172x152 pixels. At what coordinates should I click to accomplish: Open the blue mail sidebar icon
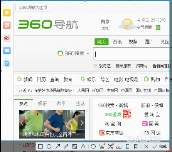point(7,50)
